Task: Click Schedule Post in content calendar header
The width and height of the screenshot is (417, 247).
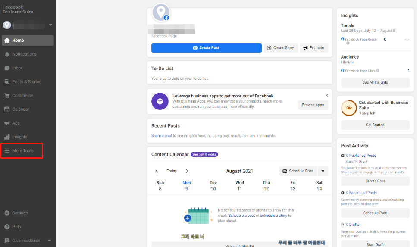Action: (x=298, y=171)
